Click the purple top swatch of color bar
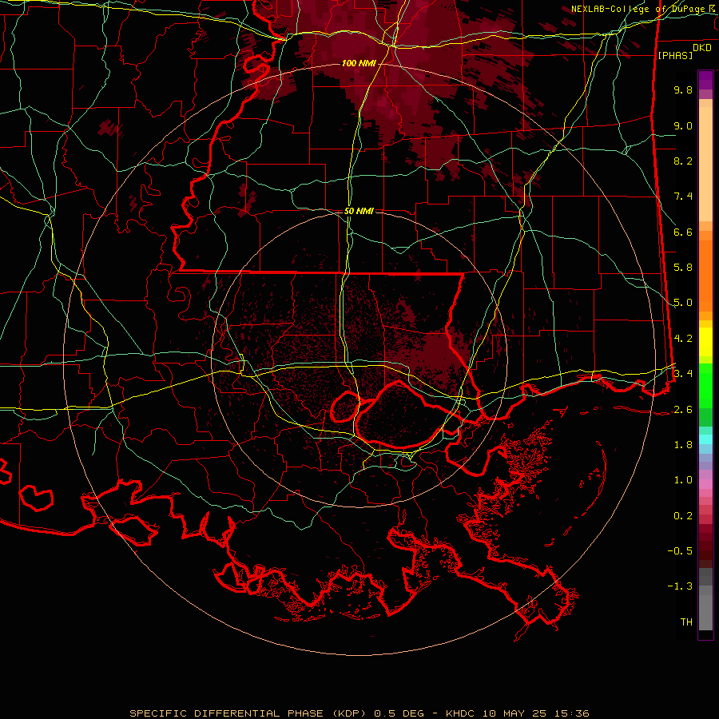719x719 pixels. [x=705, y=80]
